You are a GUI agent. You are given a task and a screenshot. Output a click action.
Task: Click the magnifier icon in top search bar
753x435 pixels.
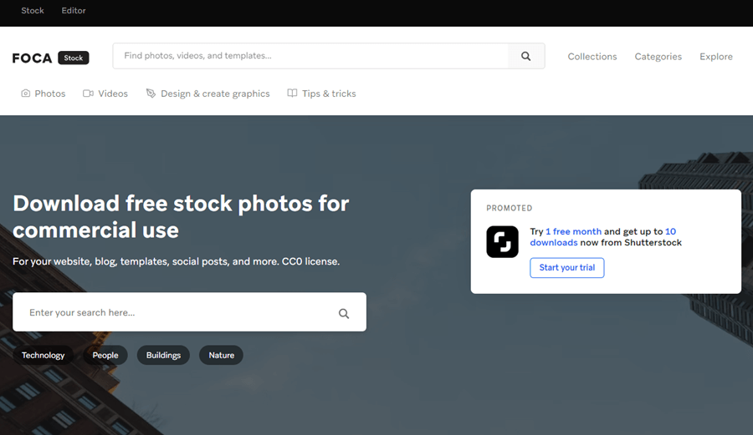pos(525,57)
